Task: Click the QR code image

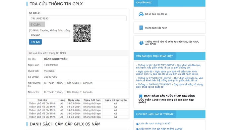Action: (x=82, y=33)
